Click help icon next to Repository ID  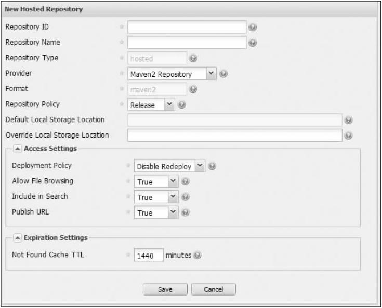pyautogui.click(x=253, y=27)
